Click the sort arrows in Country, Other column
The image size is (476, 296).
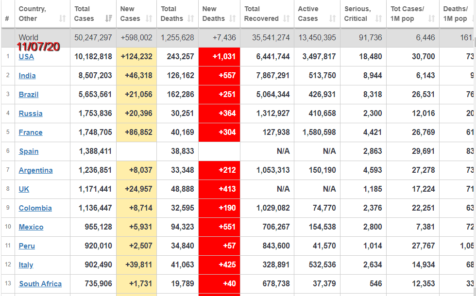pos(62,18)
